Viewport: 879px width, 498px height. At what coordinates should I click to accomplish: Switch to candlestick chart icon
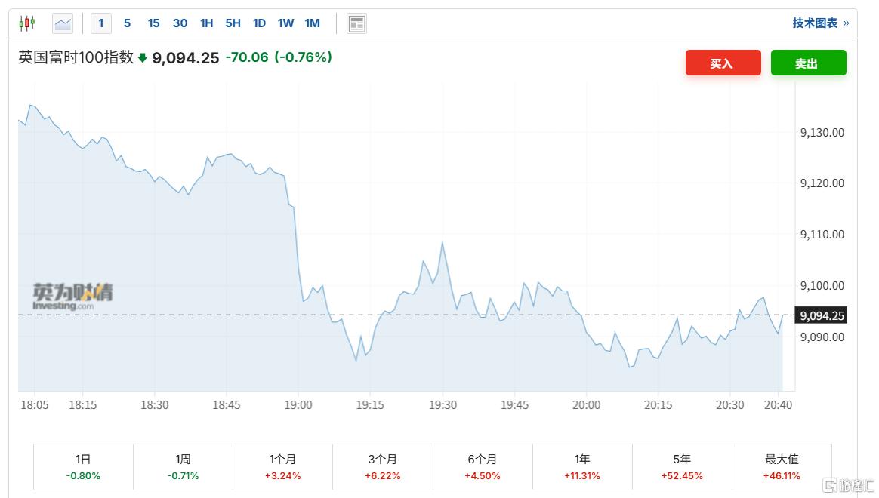pyautogui.click(x=27, y=23)
